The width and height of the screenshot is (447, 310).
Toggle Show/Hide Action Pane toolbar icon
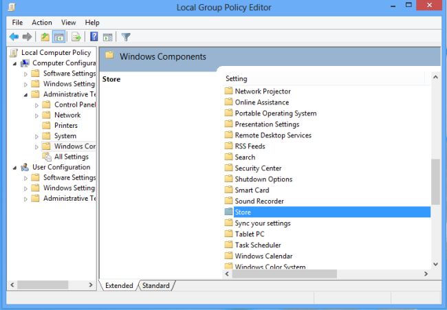click(x=108, y=36)
